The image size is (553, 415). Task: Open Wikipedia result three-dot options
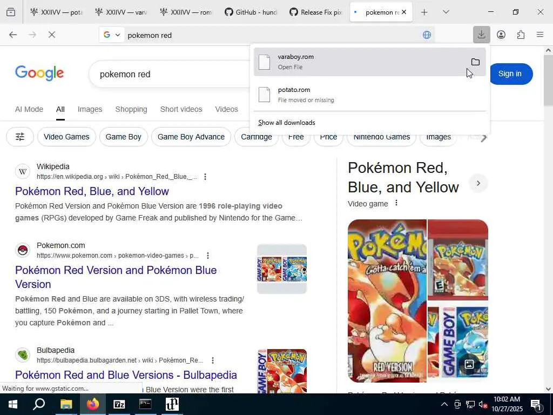(x=205, y=177)
